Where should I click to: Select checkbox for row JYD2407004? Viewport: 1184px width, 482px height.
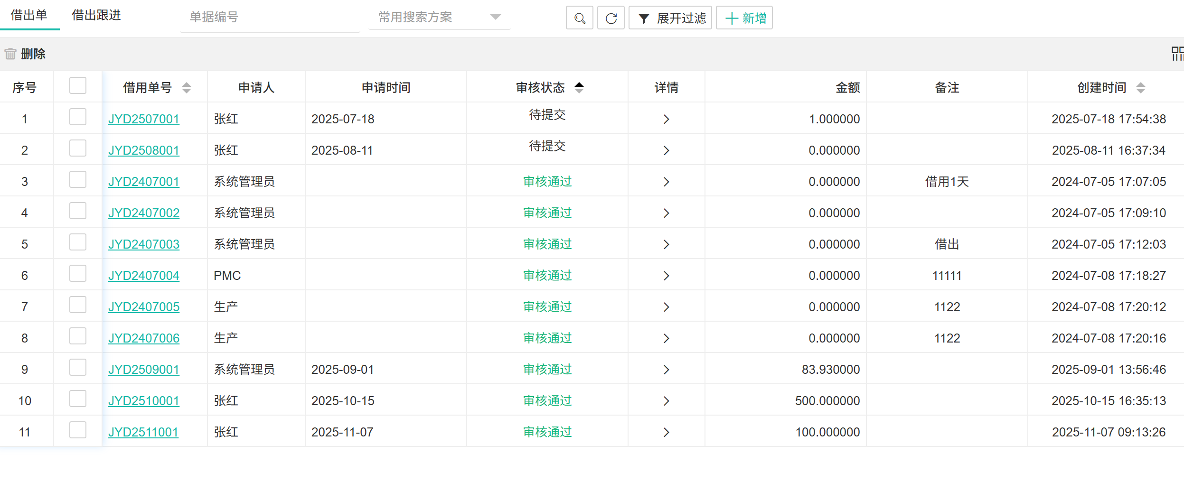coord(78,273)
